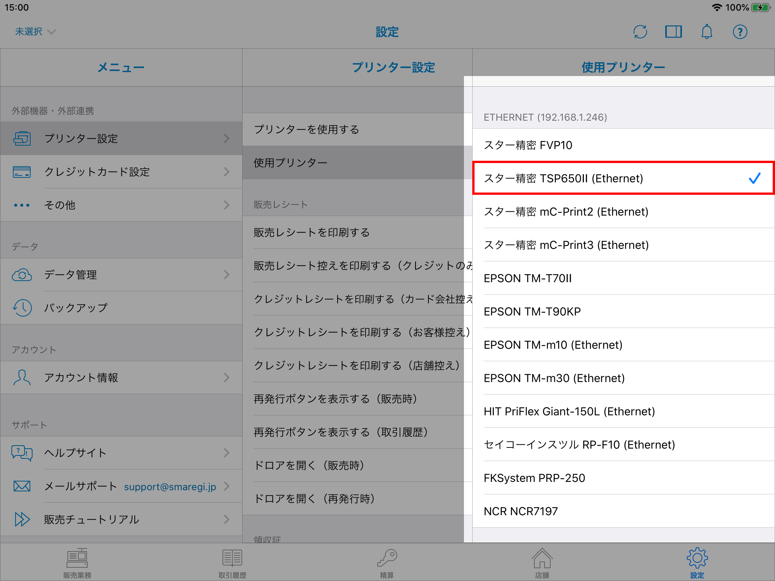The height and width of the screenshot is (581, 775).
Task: Open help question mark icon
Action: pos(740,32)
